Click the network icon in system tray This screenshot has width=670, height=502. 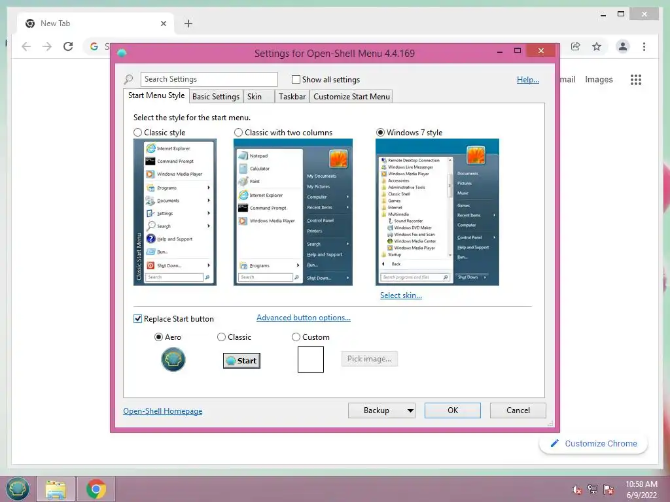pos(593,489)
